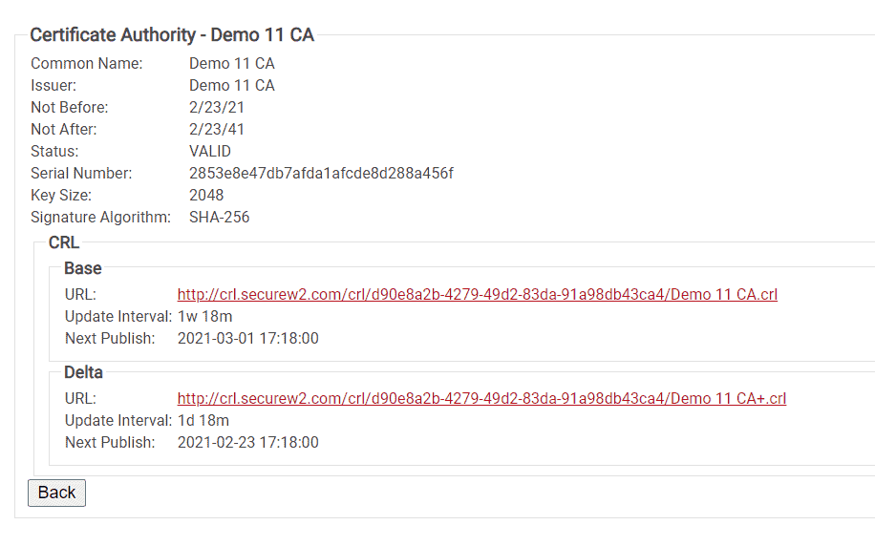This screenshot has height=546, width=875.
Task: Click Base next publish 2021-03-01 17:18:00
Action: [247, 339]
